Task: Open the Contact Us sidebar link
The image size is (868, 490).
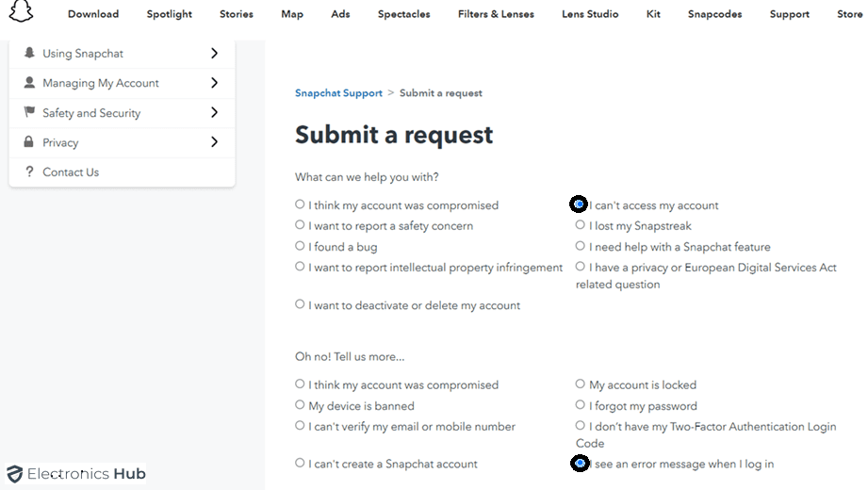Action: (71, 172)
